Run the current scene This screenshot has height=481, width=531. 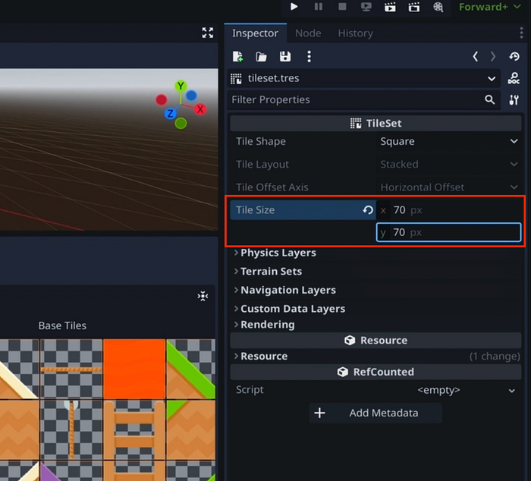click(x=390, y=7)
